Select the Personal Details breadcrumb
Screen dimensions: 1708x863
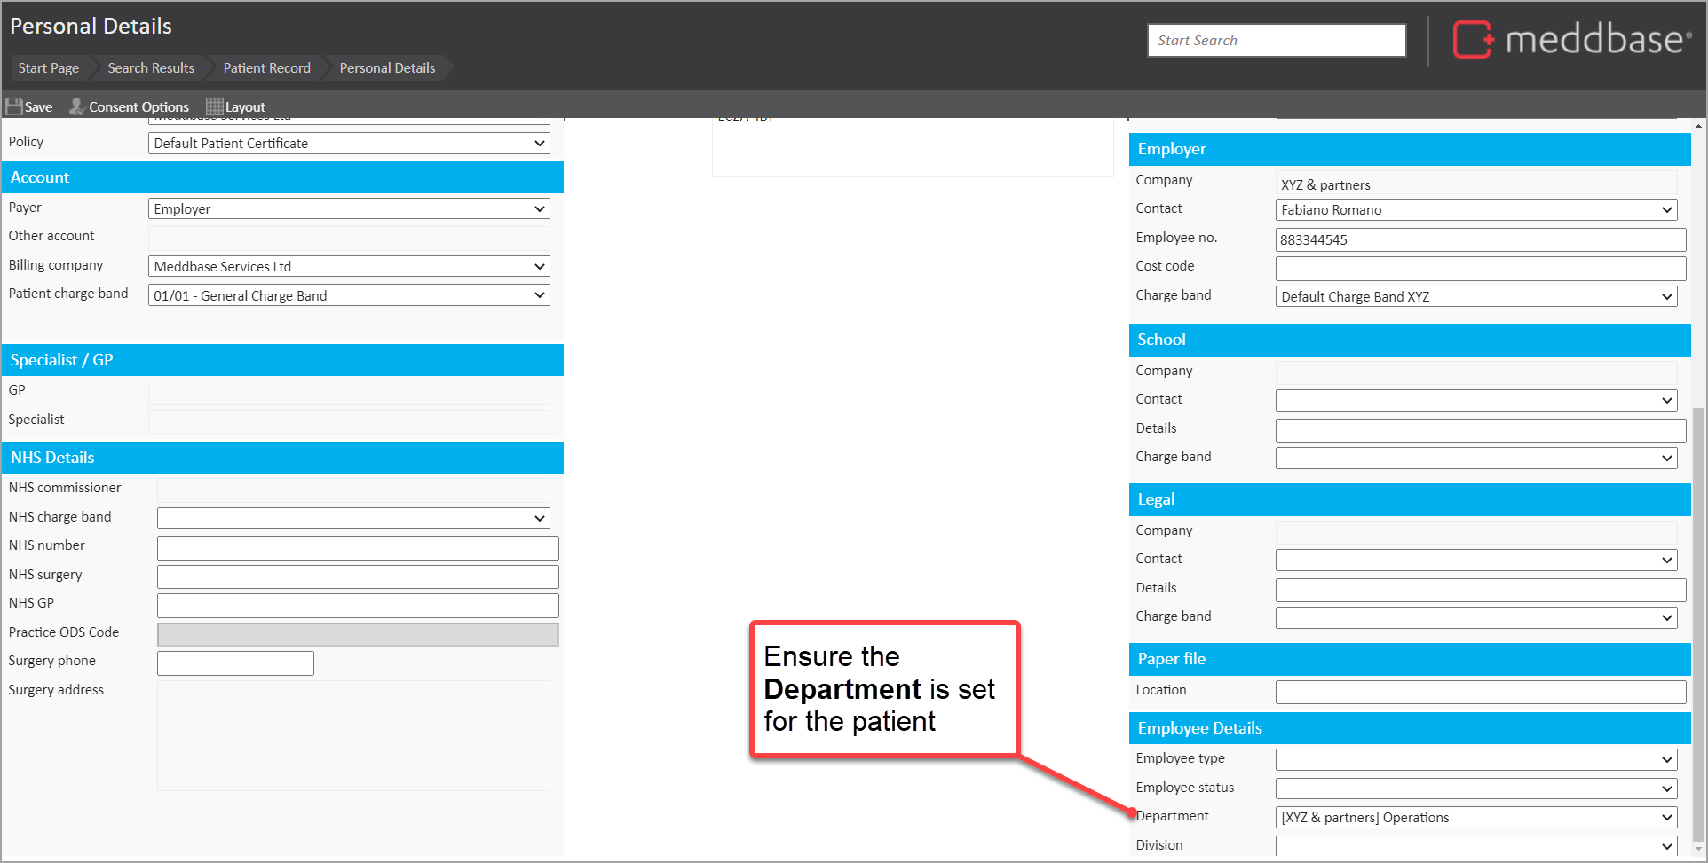point(387,68)
